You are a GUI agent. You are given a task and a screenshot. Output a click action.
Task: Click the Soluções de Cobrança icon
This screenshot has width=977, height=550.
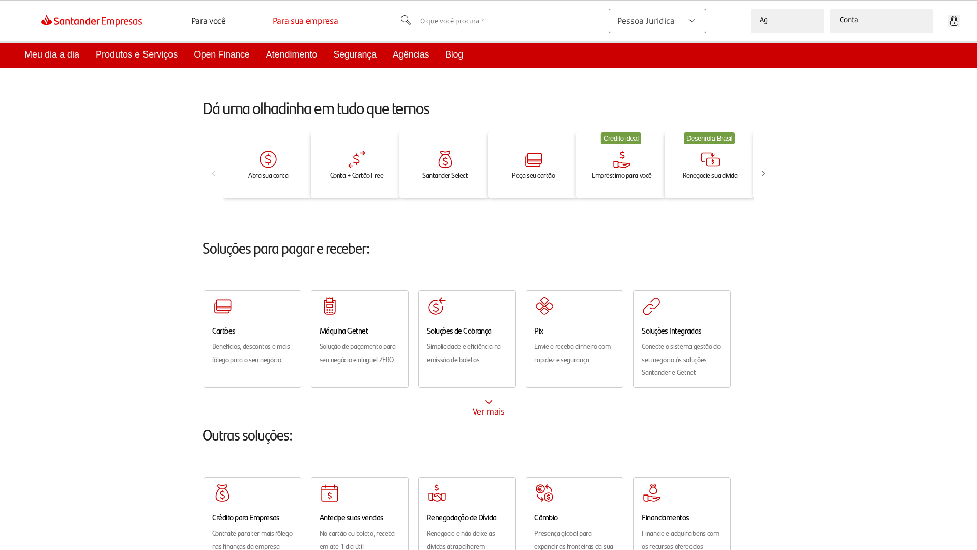[x=437, y=306]
